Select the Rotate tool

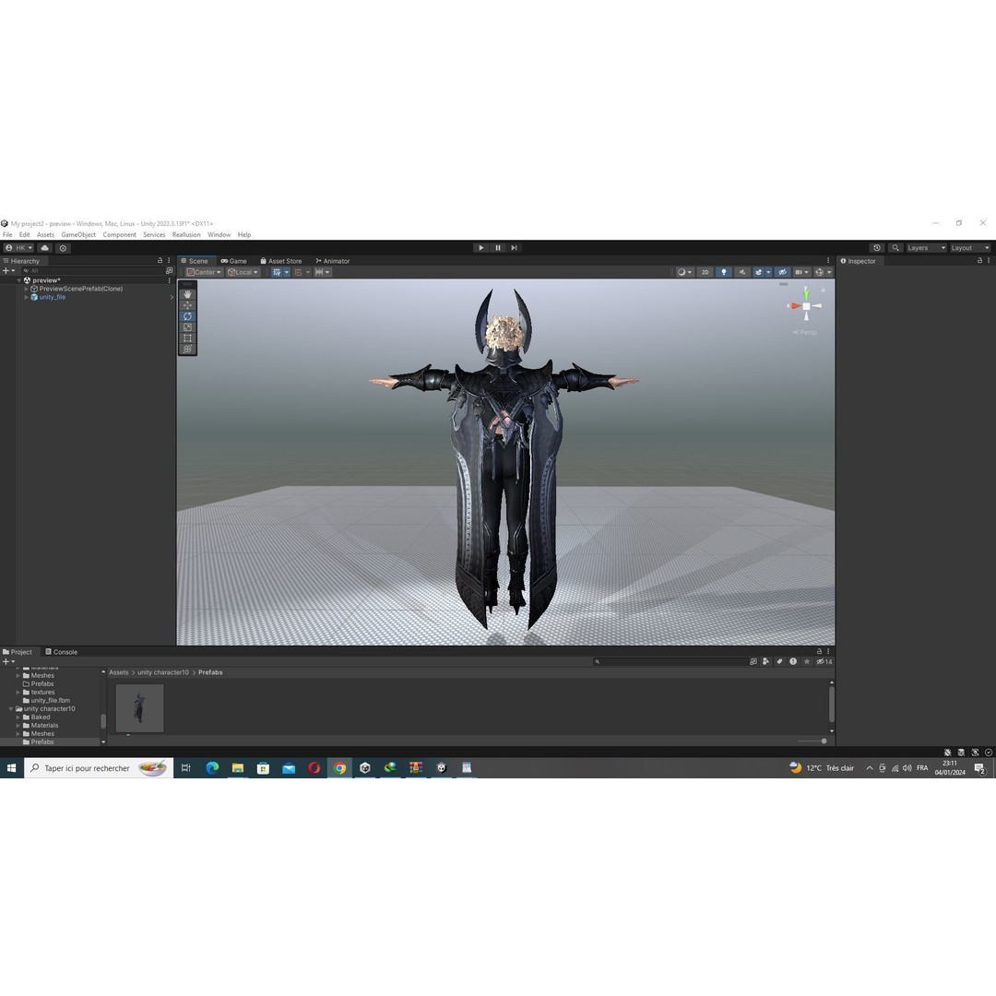[x=187, y=315]
